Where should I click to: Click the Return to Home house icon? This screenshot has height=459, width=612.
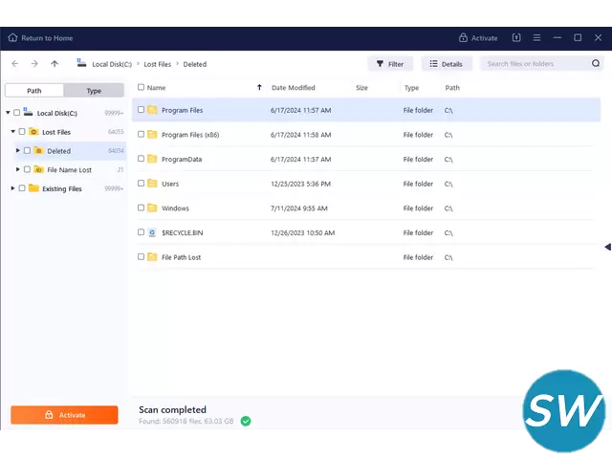point(12,38)
